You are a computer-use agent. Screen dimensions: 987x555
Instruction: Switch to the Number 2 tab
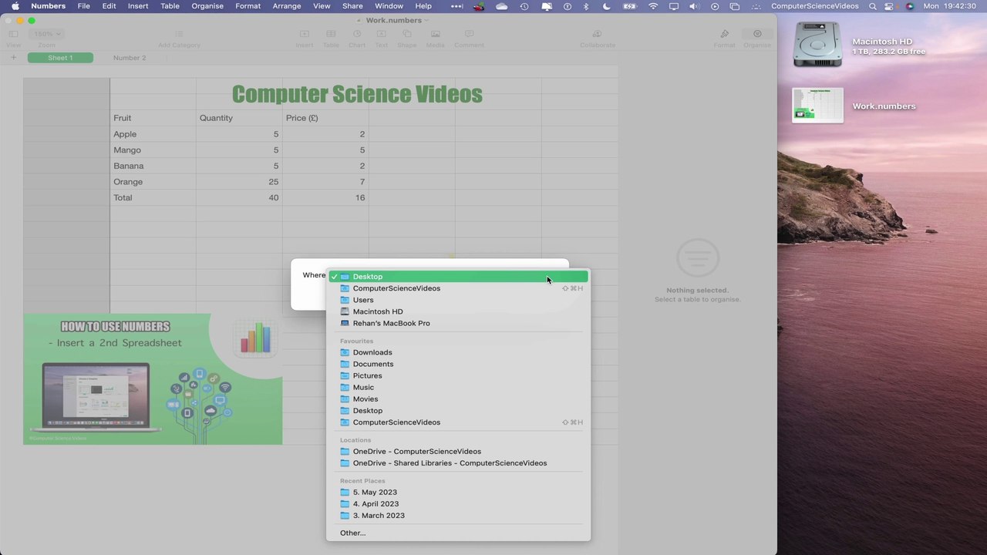coord(130,58)
